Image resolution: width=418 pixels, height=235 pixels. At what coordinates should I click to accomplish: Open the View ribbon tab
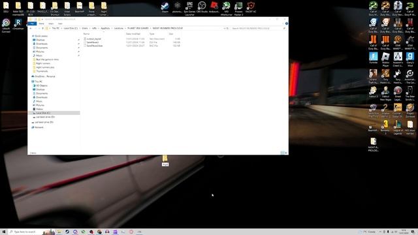click(x=60, y=23)
